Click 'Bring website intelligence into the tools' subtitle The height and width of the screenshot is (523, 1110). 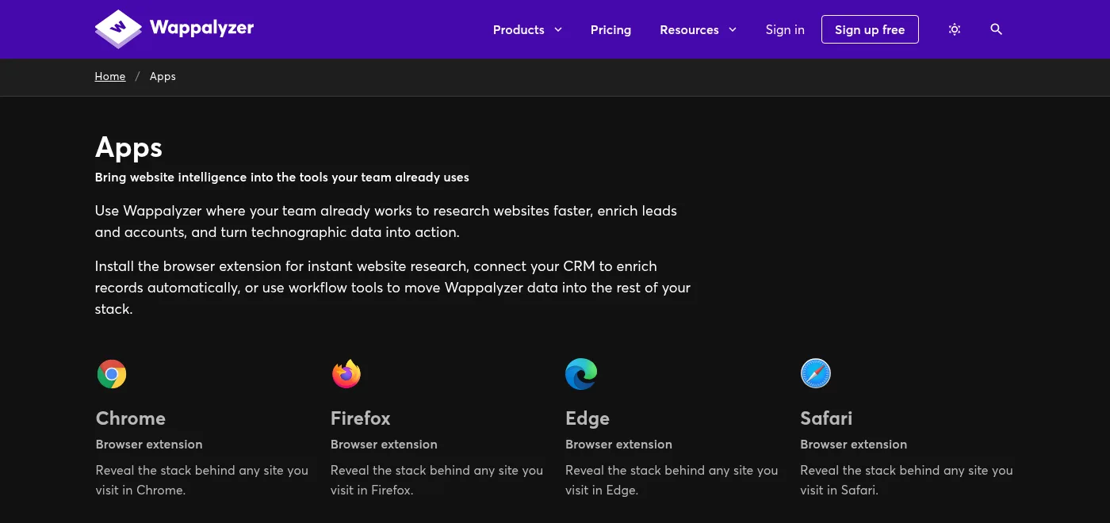(282, 178)
